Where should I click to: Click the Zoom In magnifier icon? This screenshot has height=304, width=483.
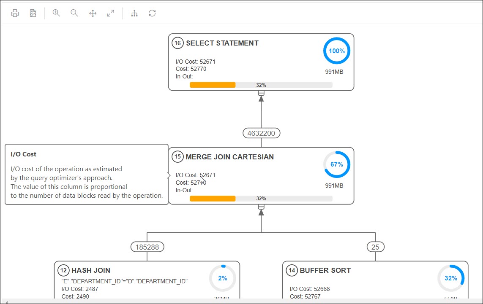[x=56, y=13]
